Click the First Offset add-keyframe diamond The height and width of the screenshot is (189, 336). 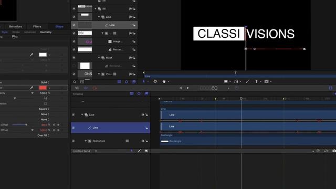click(x=54, y=125)
